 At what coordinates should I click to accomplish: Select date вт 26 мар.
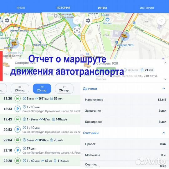click(x=64, y=89)
